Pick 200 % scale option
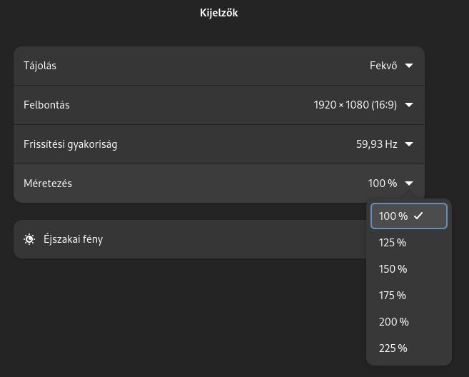 pos(409,322)
